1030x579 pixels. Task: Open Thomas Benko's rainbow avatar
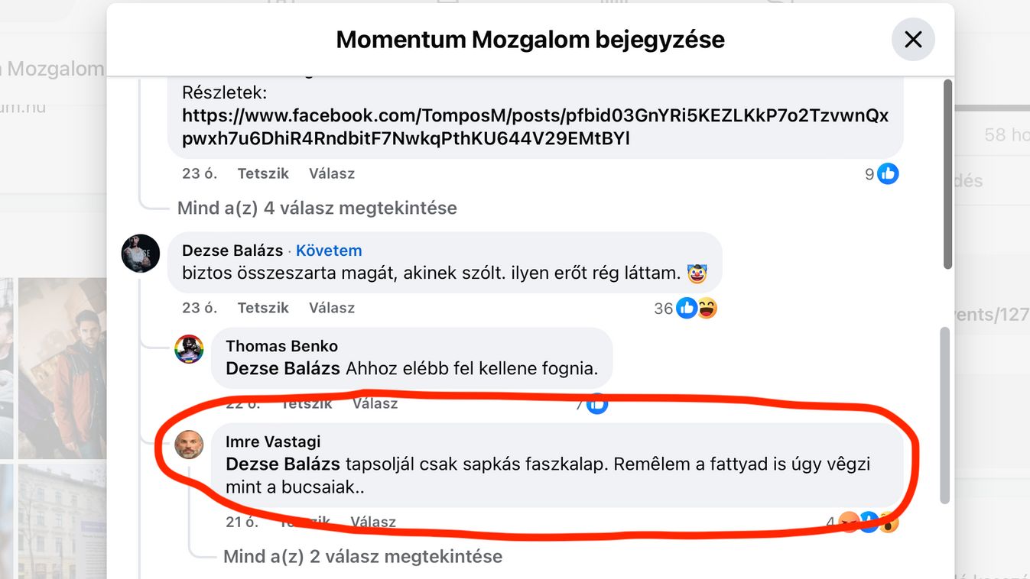coord(189,348)
